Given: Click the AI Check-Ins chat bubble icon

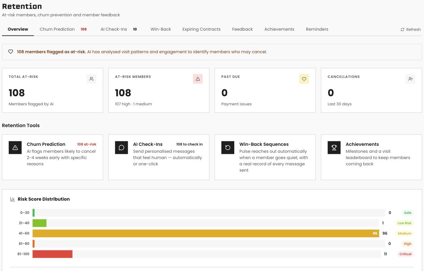Looking at the screenshot, I should (121, 147).
